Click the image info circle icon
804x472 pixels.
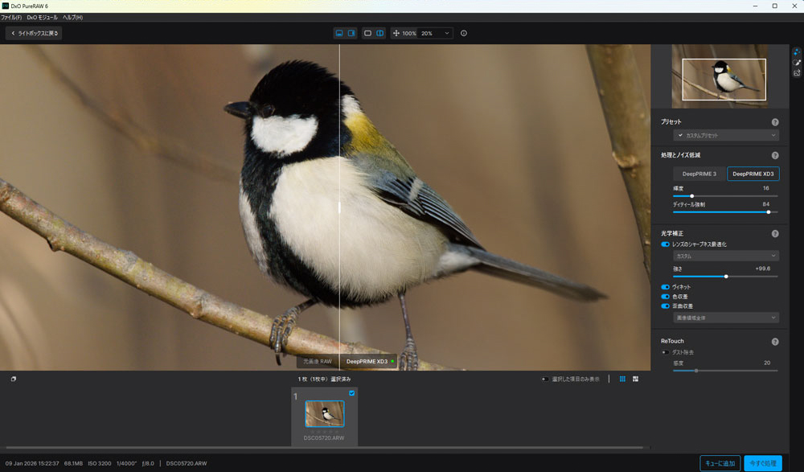464,34
